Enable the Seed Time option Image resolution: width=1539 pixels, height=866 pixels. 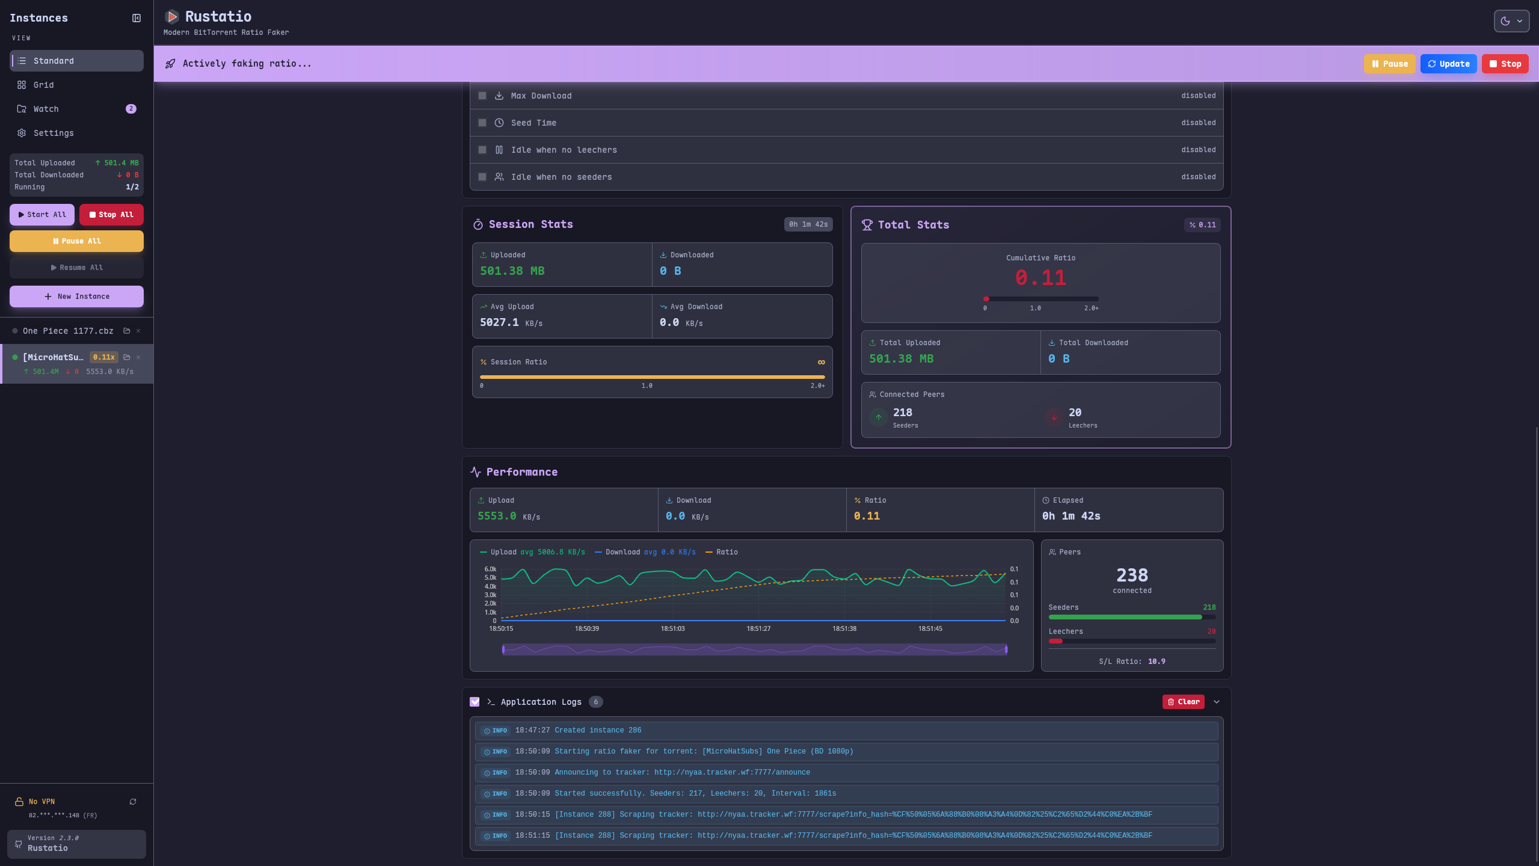(x=482, y=122)
